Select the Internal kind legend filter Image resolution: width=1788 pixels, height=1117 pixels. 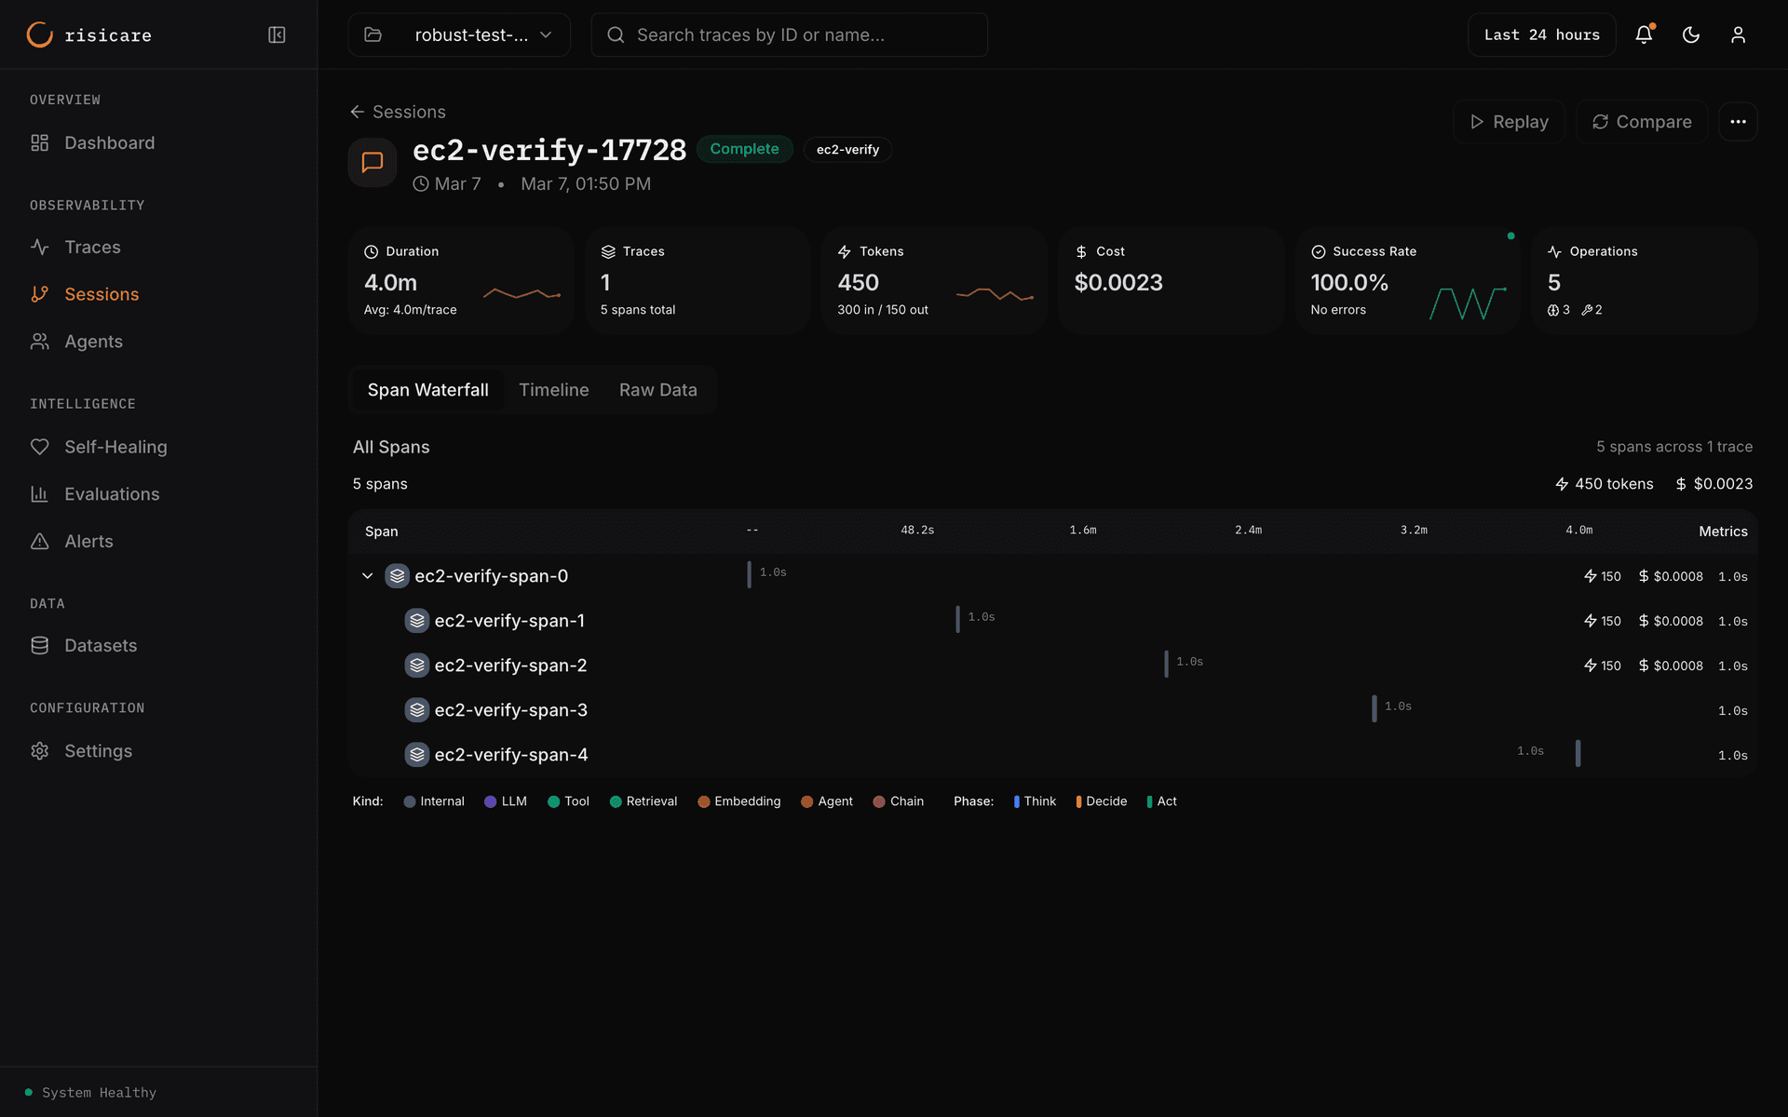tap(434, 801)
